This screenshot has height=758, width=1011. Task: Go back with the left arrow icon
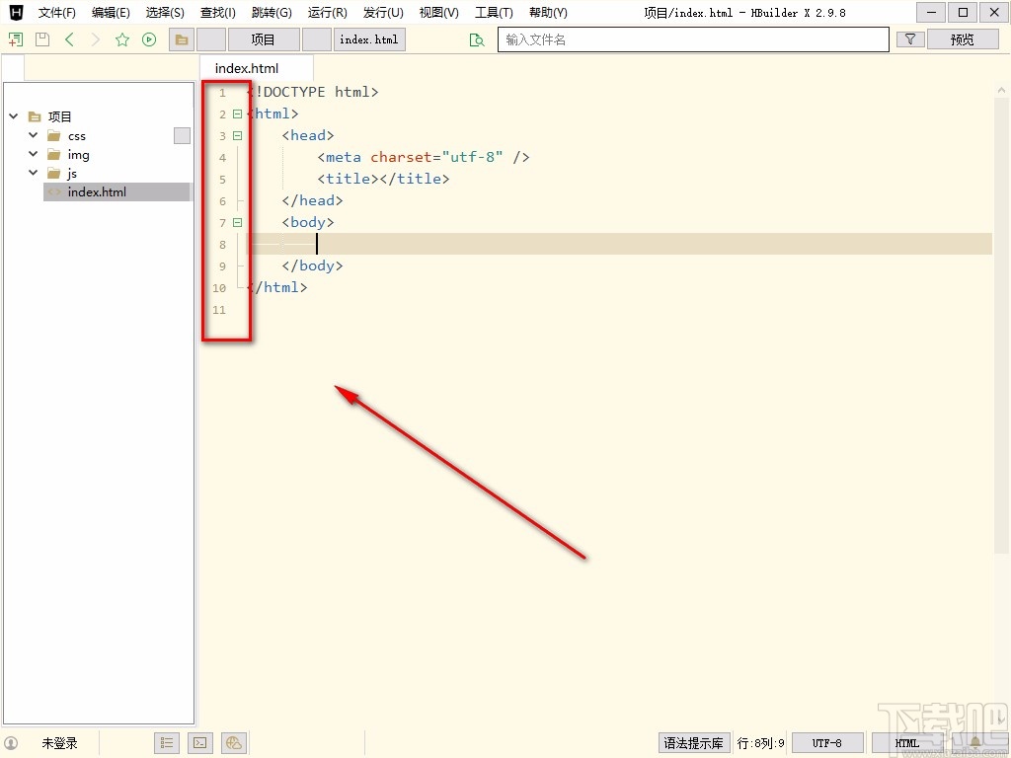(x=70, y=39)
